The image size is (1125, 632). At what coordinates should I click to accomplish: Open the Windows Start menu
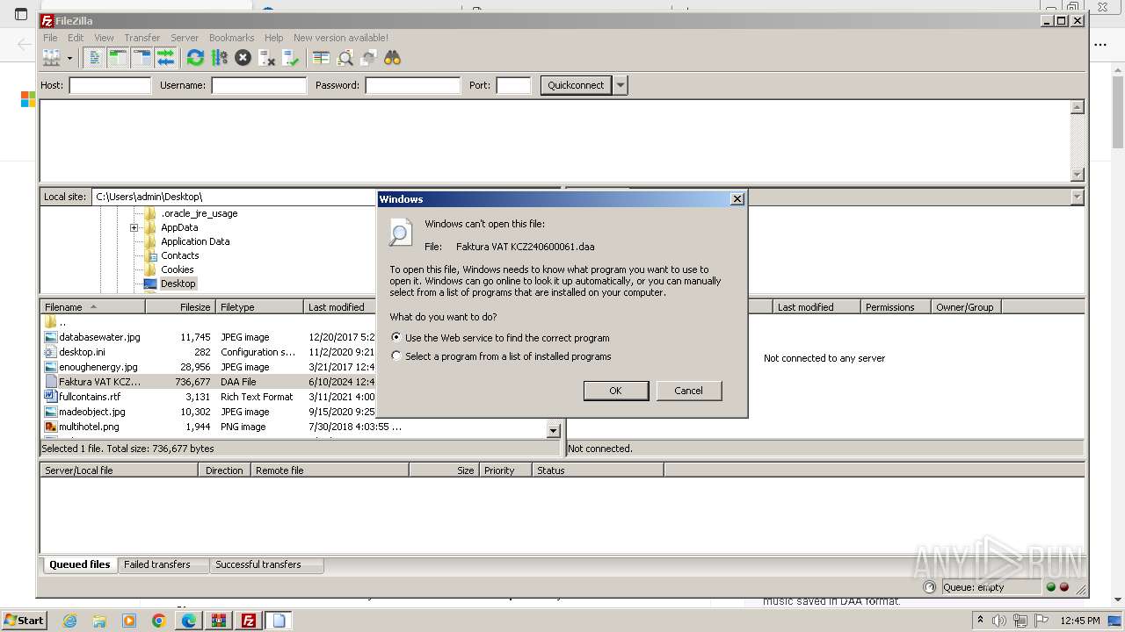pos(24,621)
